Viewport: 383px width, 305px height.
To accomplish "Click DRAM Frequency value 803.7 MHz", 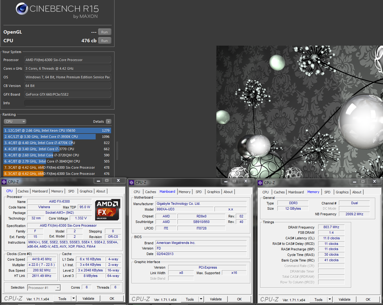I will [x=331, y=227].
